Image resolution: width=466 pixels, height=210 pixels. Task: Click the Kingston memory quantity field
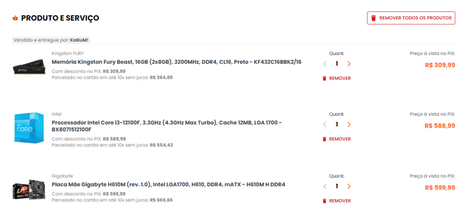(x=337, y=64)
